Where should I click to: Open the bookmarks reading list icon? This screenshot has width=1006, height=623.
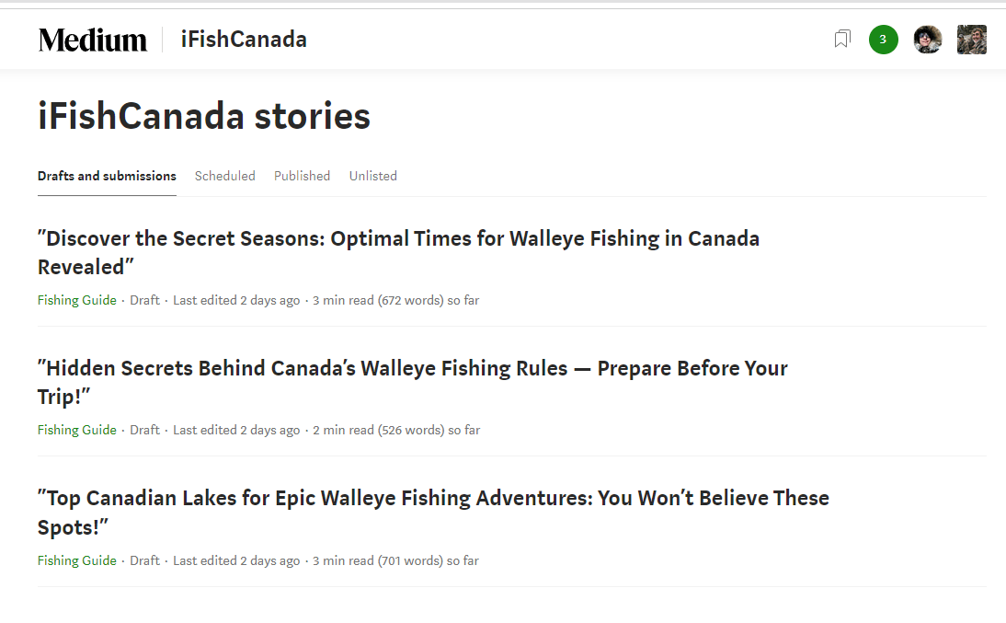842,39
